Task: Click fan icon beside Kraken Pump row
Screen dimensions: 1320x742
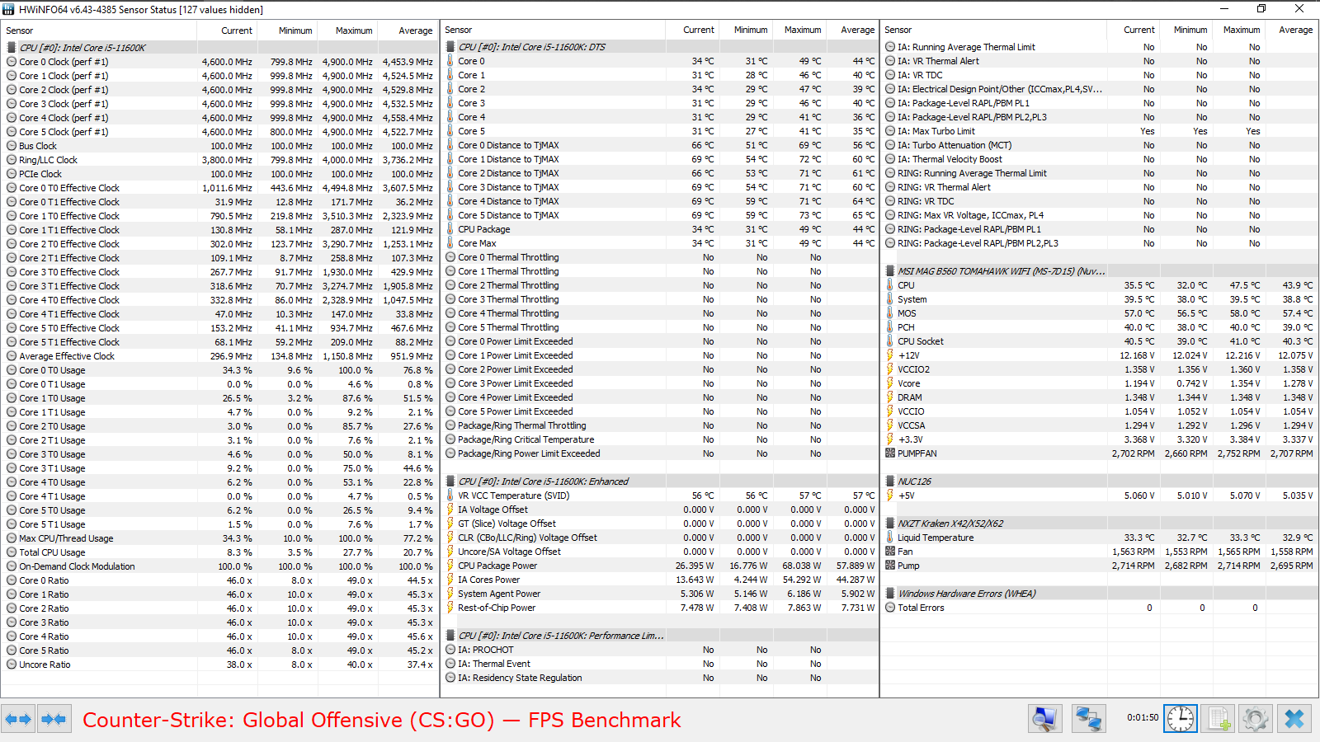Action: coord(890,566)
